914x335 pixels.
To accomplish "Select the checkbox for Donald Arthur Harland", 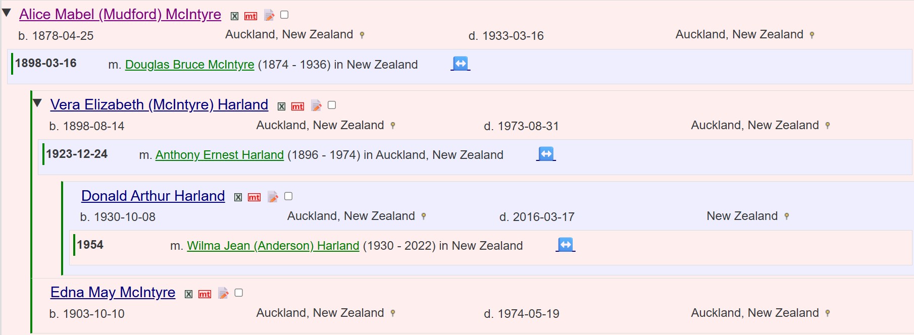I will tap(288, 196).
